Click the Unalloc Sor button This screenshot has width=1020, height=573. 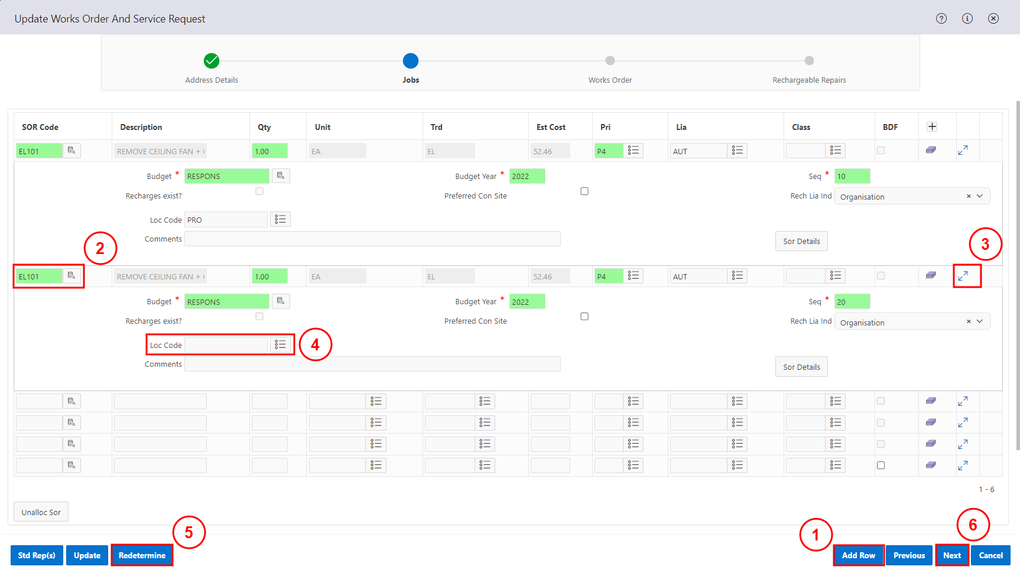point(41,512)
